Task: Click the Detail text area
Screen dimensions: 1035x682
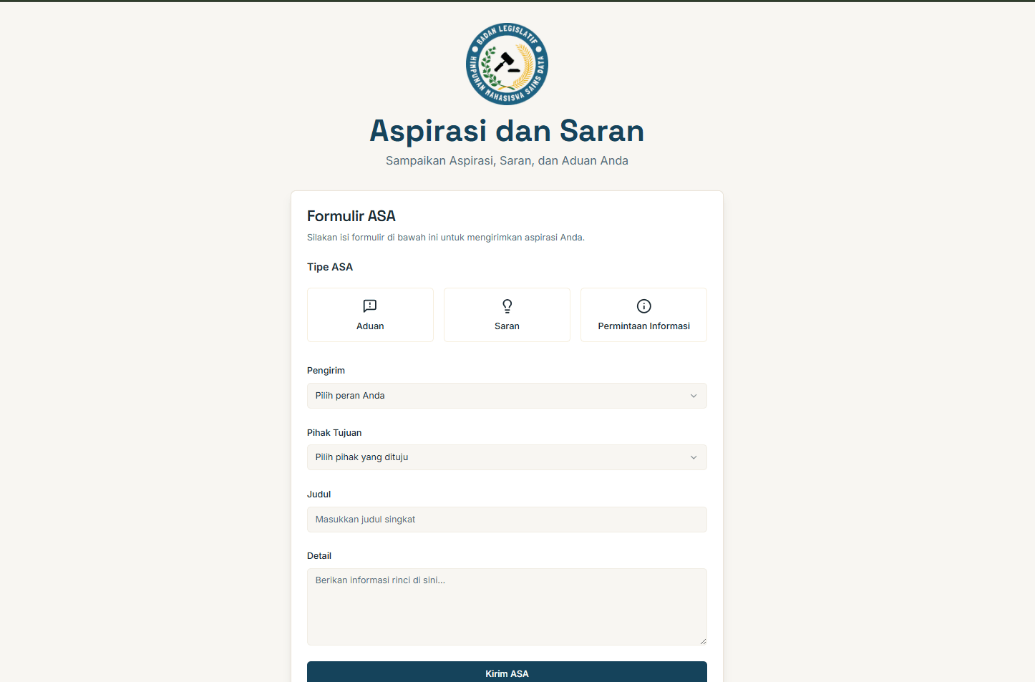Action: click(507, 606)
